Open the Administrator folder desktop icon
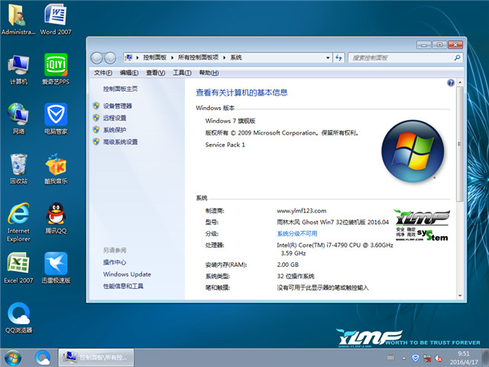 pyautogui.click(x=18, y=19)
